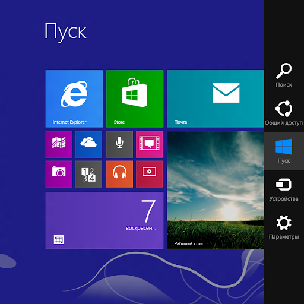The image size is (304, 304).
Task: Open the pink video chat tile
Action: 149,144
